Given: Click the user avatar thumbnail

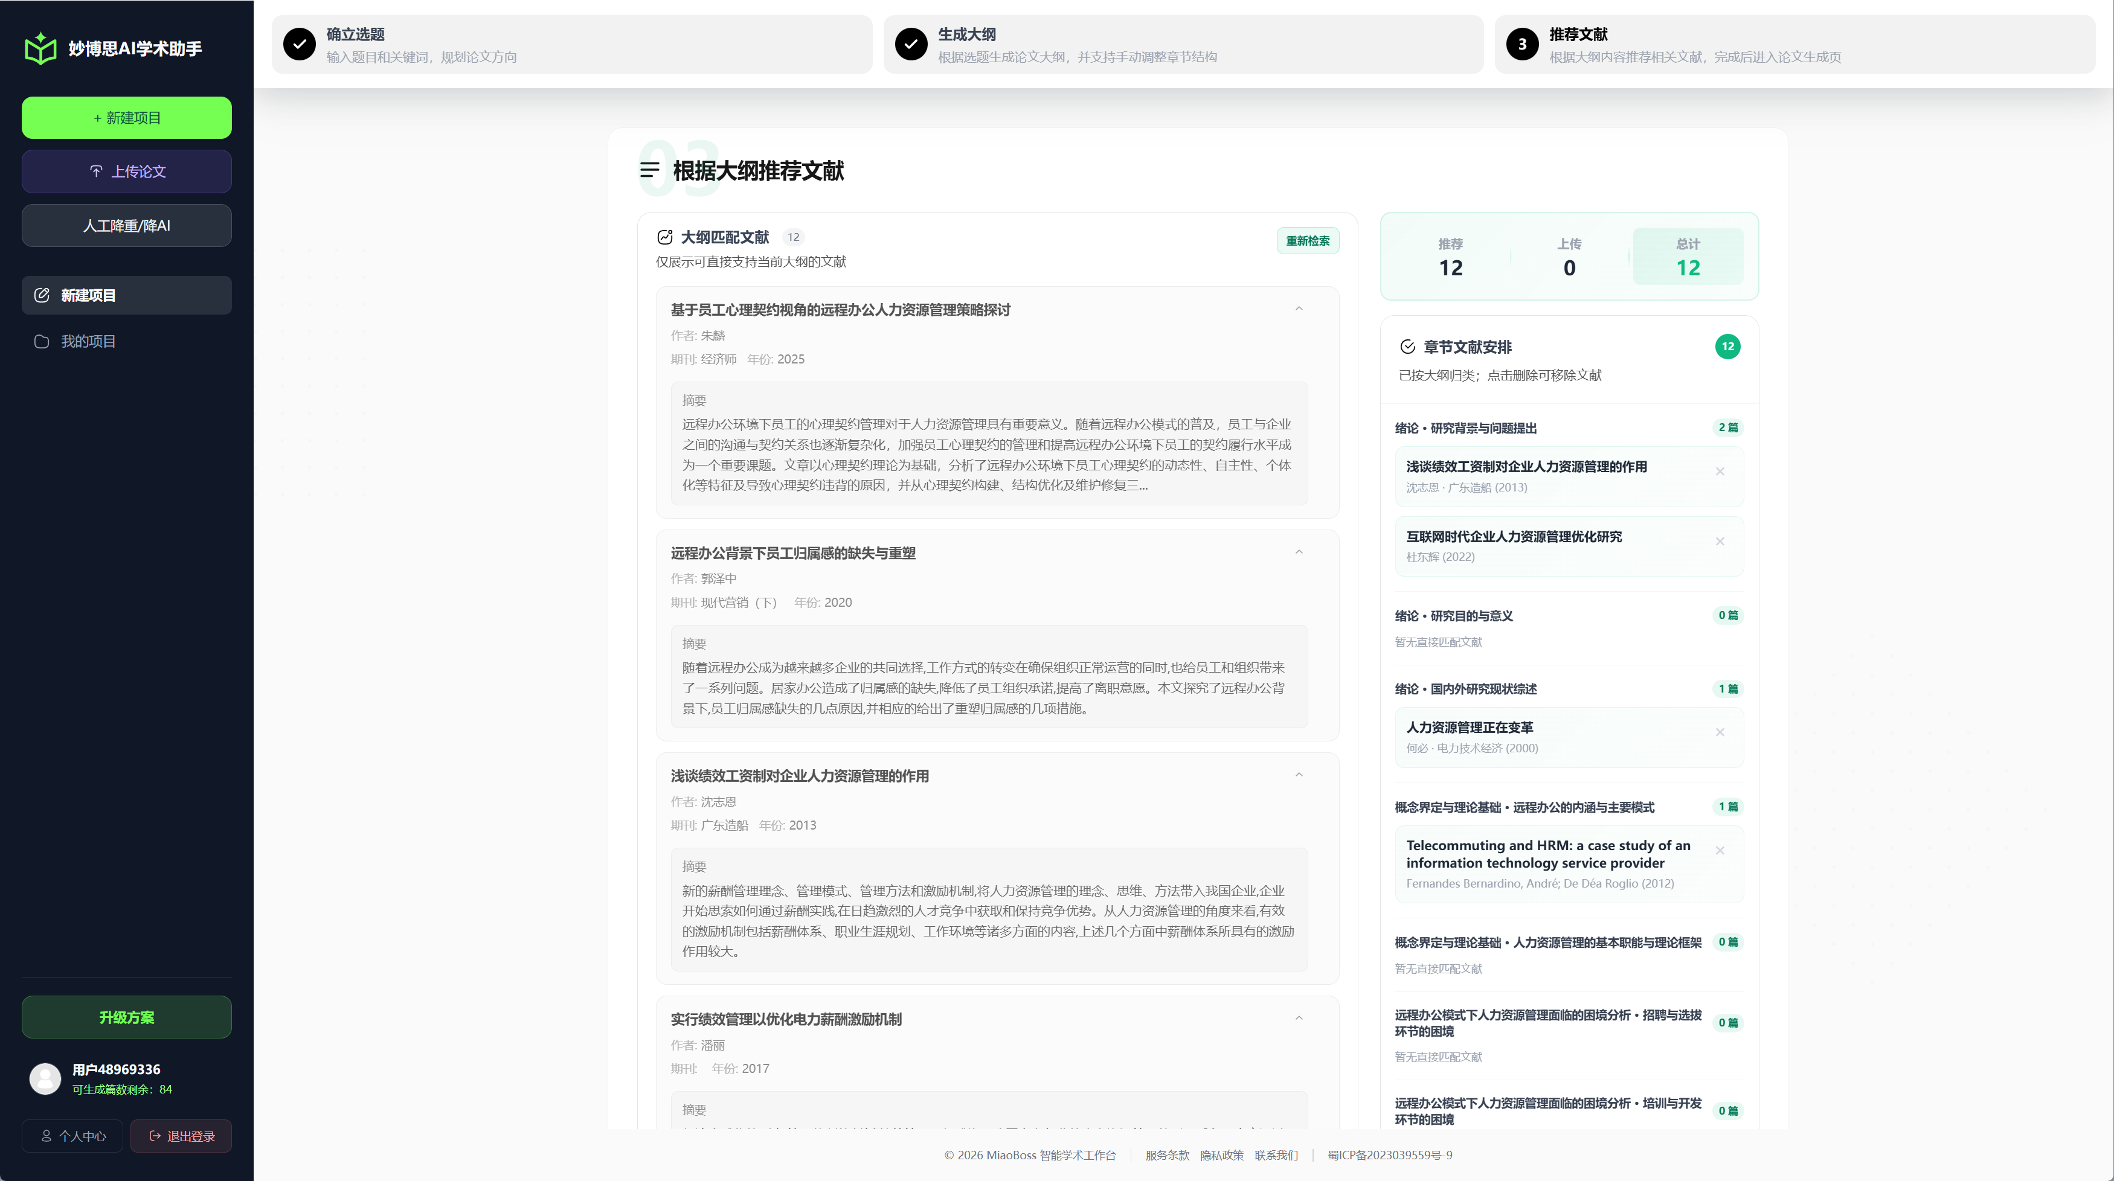Looking at the screenshot, I should 45,1078.
